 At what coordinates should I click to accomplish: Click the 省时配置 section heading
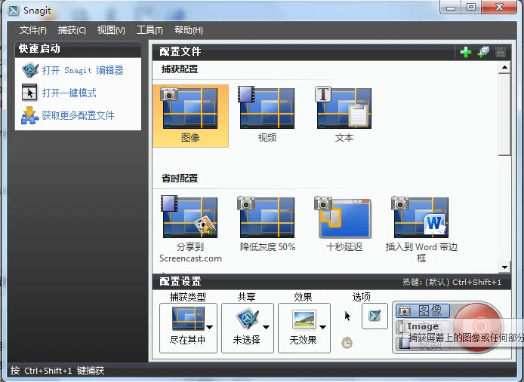click(180, 179)
